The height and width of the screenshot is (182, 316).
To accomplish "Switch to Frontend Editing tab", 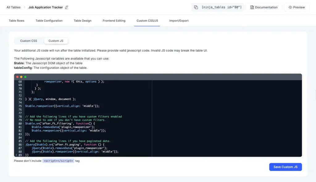I will pos(114,21).
